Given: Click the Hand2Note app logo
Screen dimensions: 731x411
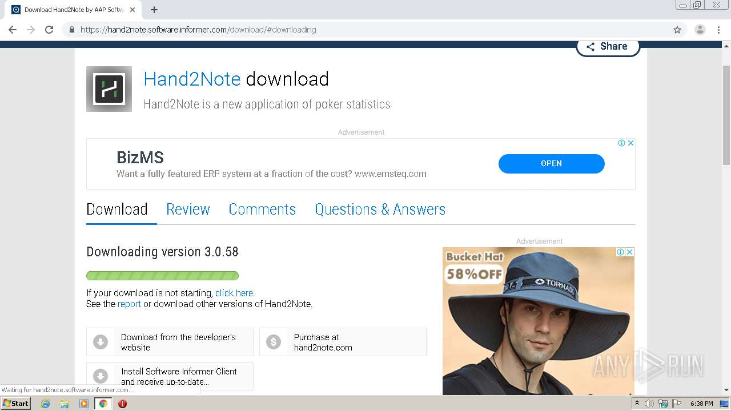Looking at the screenshot, I should [x=109, y=89].
